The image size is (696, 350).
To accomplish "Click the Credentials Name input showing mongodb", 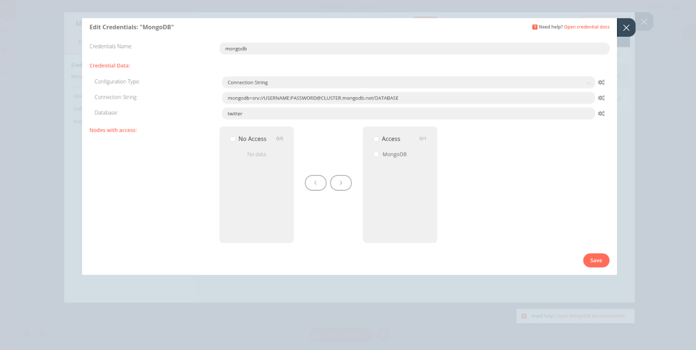I will (x=415, y=48).
